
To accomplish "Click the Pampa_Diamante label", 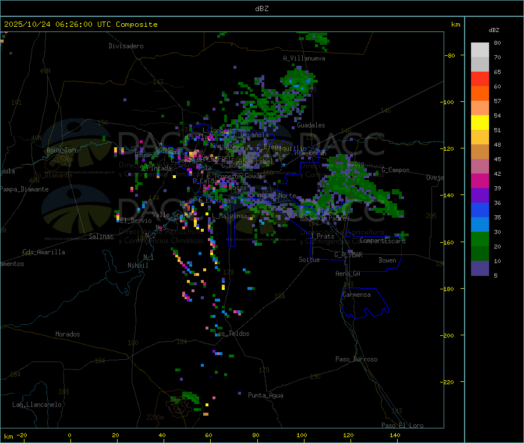I will pos(24,189).
